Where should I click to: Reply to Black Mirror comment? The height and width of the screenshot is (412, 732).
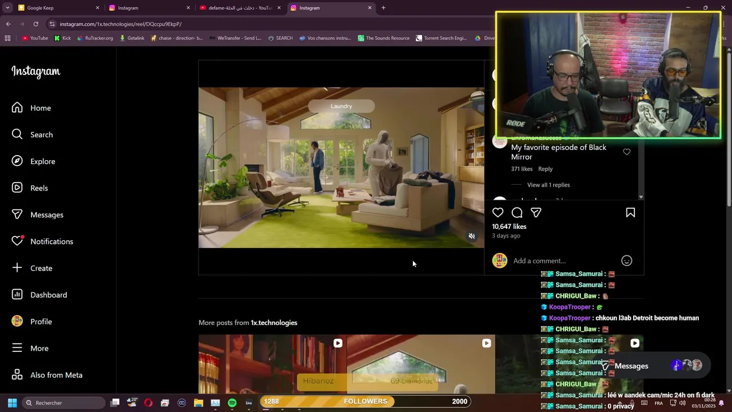tap(546, 169)
